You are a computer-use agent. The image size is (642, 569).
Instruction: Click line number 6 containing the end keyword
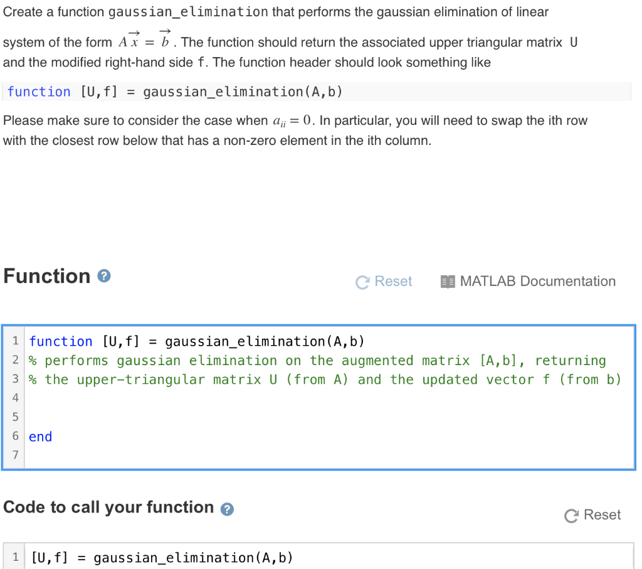(14, 436)
